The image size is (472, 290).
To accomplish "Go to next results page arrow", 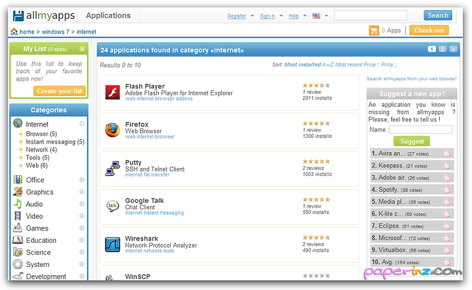I will click(453, 49).
